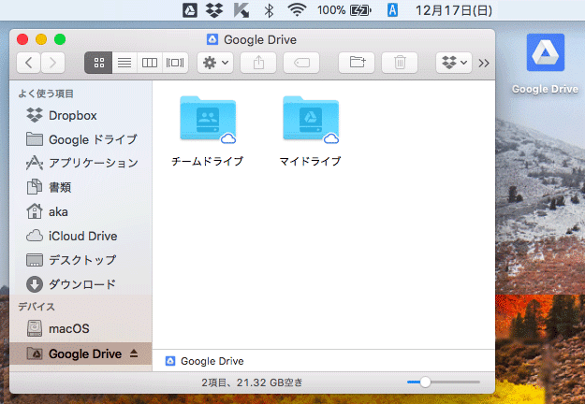Click the date in menu bar
Image resolution: width=585 pixels, height=404 pixels.
click(454, 10)
